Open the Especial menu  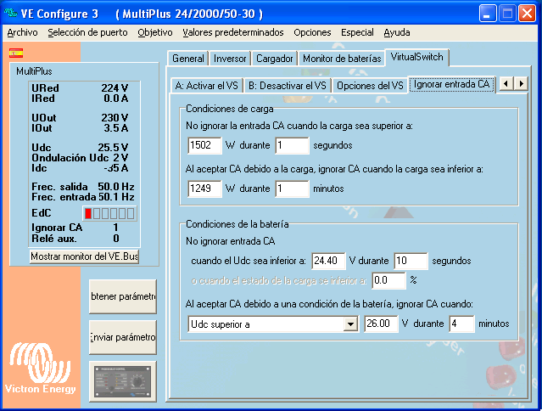pos(357,32)
